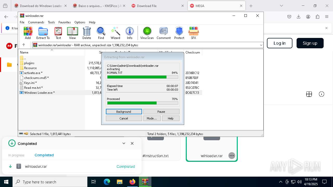Open the Commands menu
The height and width of the screenshot is (187, 333).
pyautogui.click(x=36, y=22)
